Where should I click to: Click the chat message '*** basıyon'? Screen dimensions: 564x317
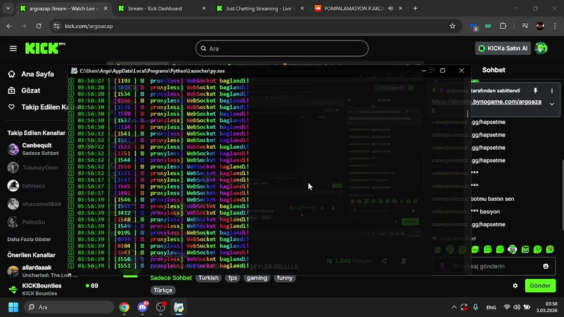(x=485, y=211)
